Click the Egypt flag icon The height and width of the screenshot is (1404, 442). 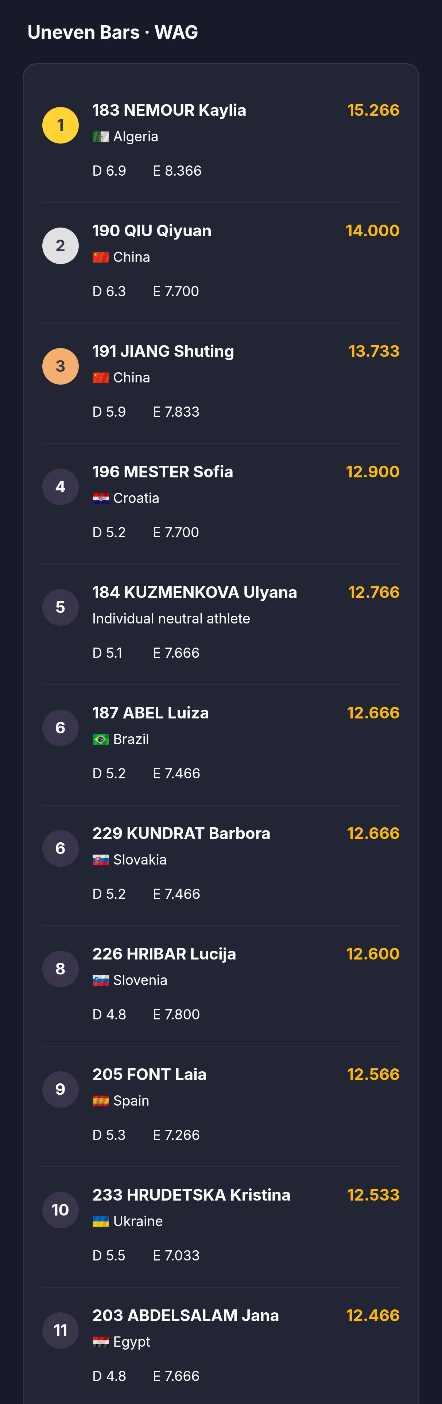point(101,1342)
